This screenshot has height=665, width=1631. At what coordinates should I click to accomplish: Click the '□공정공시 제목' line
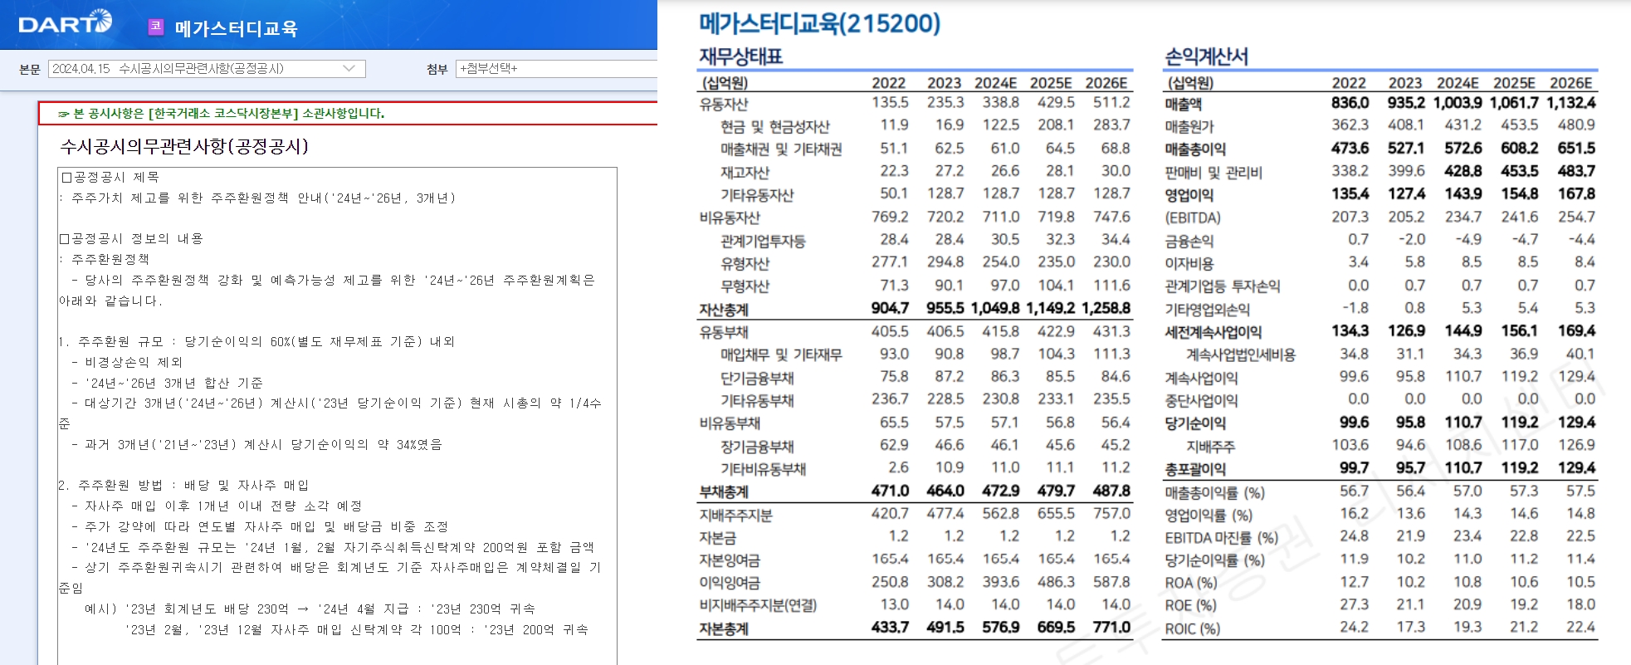(x=110, y=177)
